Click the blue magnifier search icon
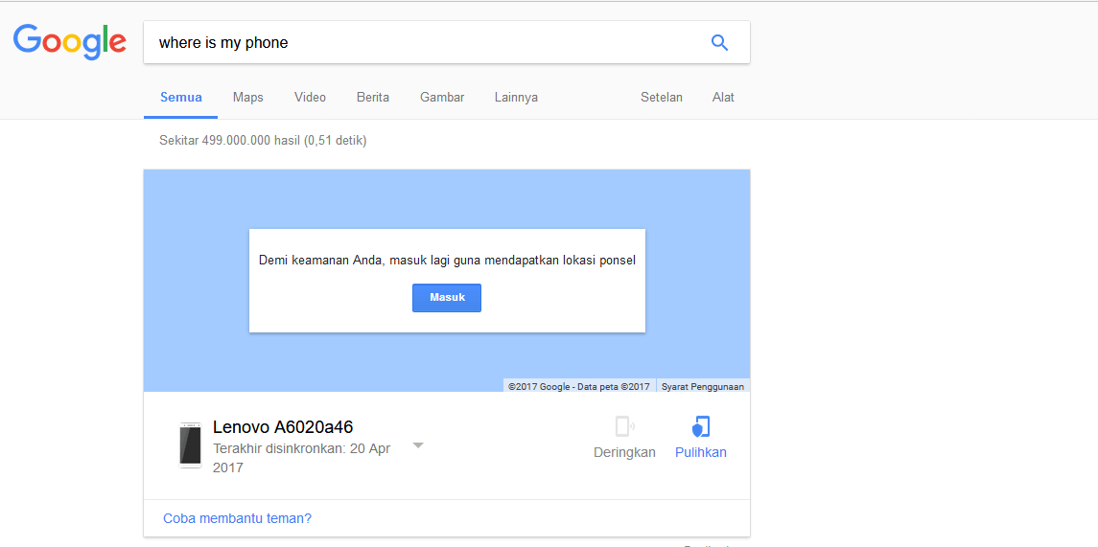 click(719, 43)
